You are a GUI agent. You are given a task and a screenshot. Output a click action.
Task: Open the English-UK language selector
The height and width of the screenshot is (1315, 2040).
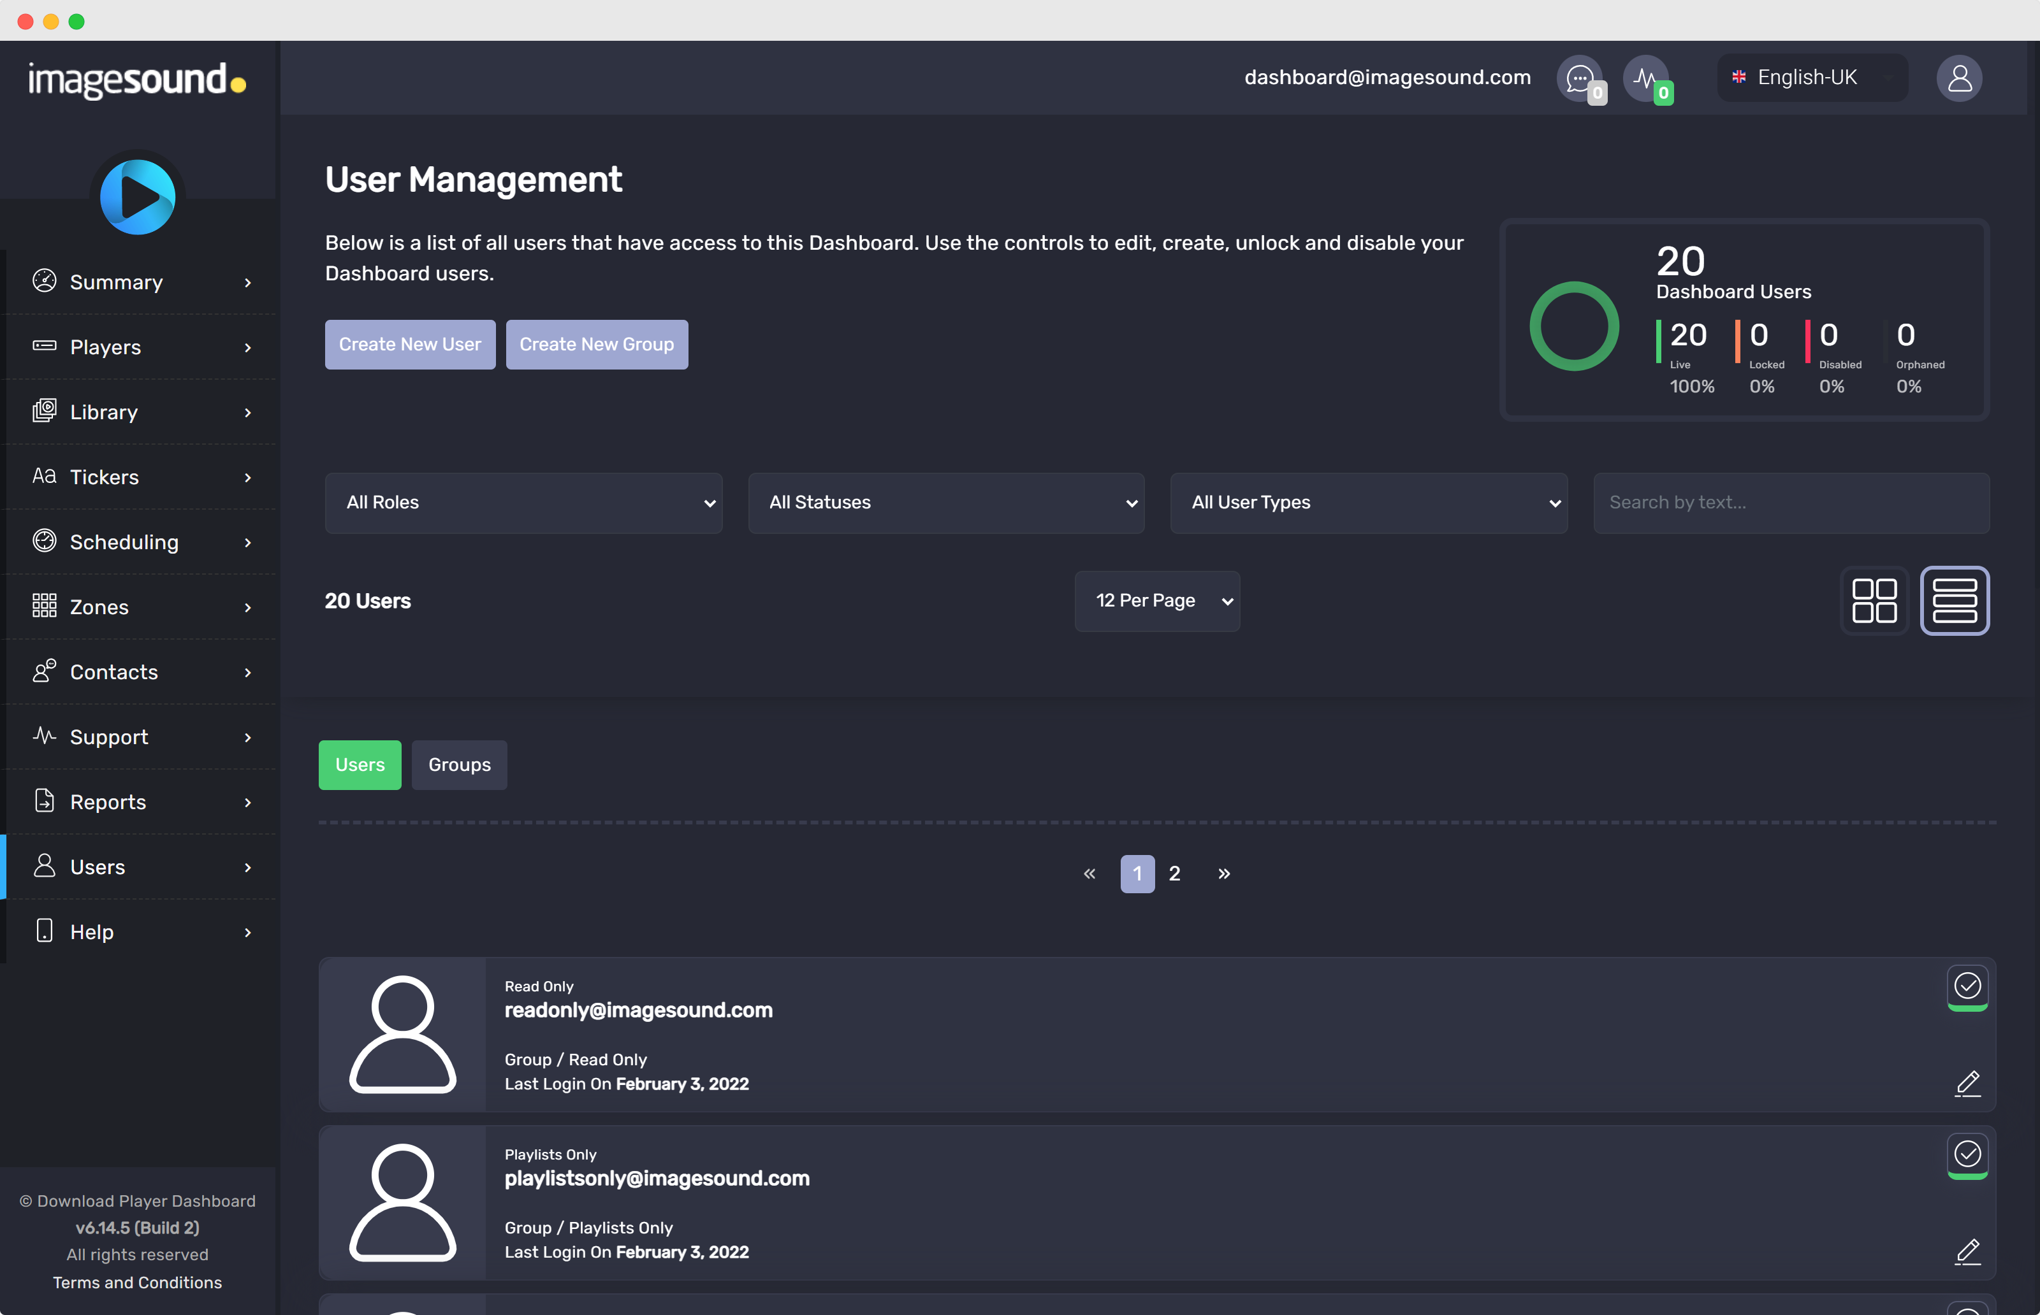point(1813,78)
